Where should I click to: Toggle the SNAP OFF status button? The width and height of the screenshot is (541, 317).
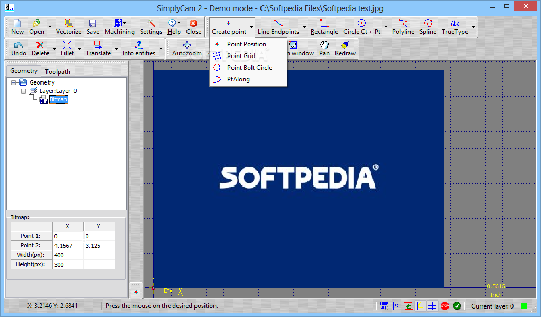(384, 305)
